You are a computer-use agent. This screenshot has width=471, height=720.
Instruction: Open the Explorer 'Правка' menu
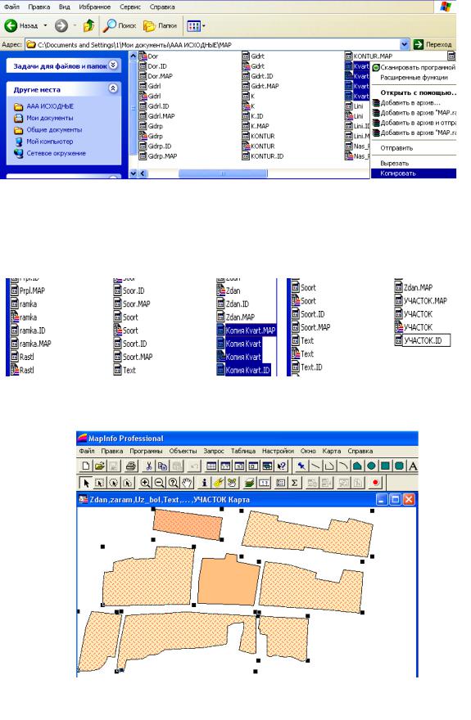click(39, 7)
